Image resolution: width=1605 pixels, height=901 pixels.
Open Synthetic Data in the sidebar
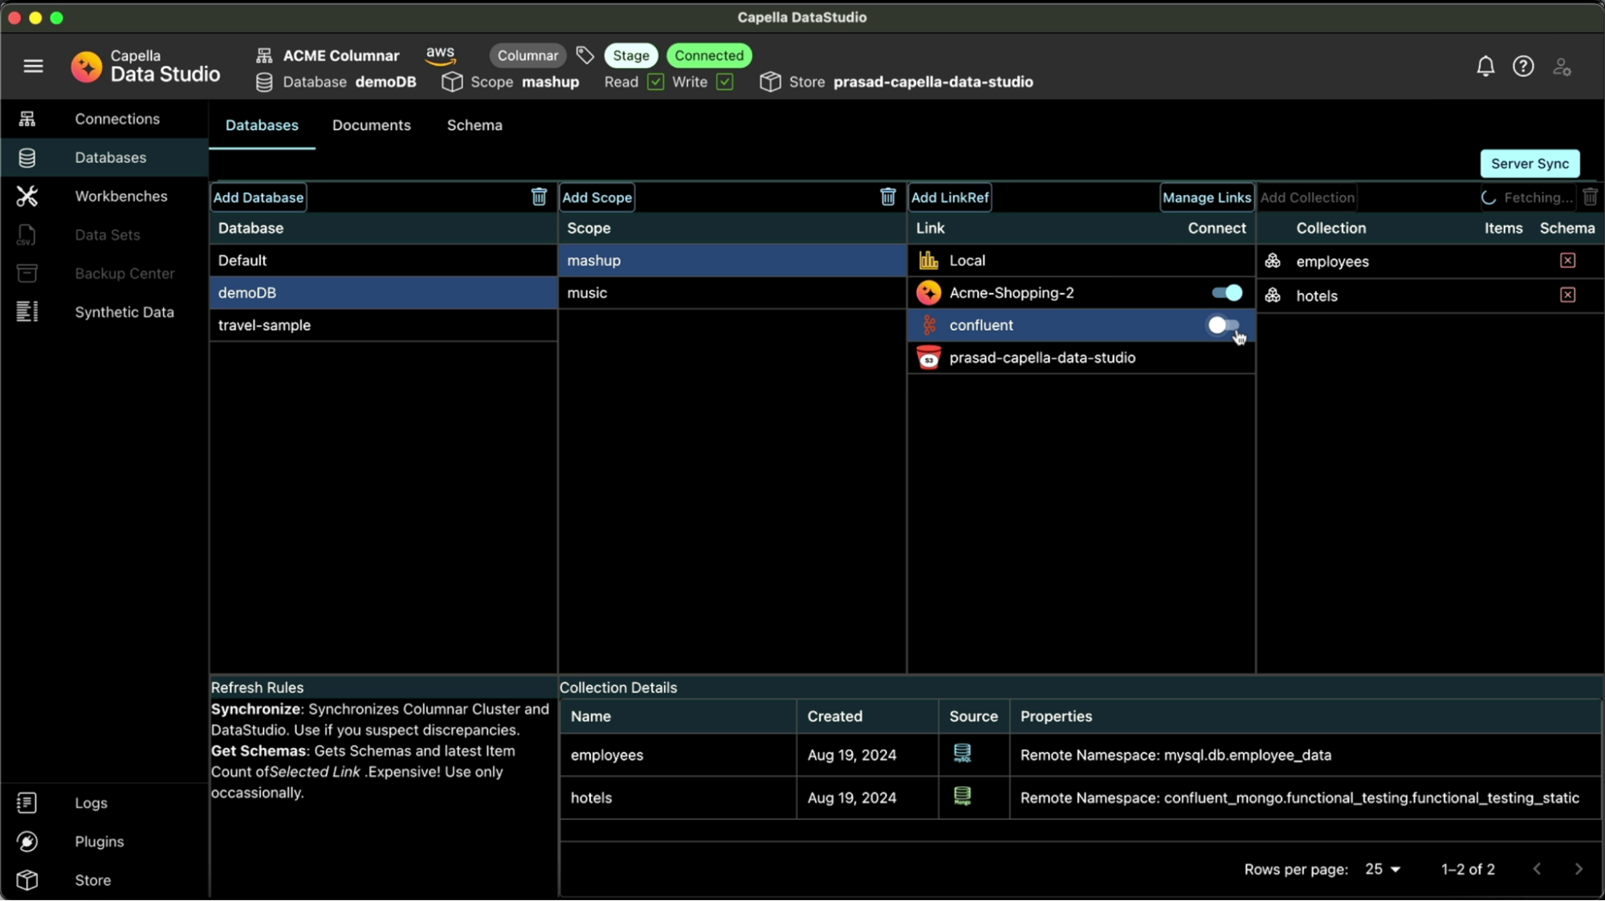pos(104,312)
